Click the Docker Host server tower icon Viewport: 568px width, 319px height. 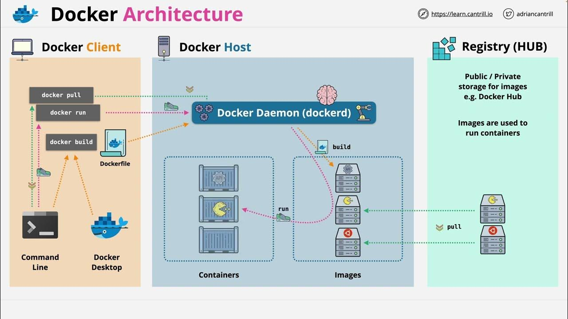click(164, 47)
